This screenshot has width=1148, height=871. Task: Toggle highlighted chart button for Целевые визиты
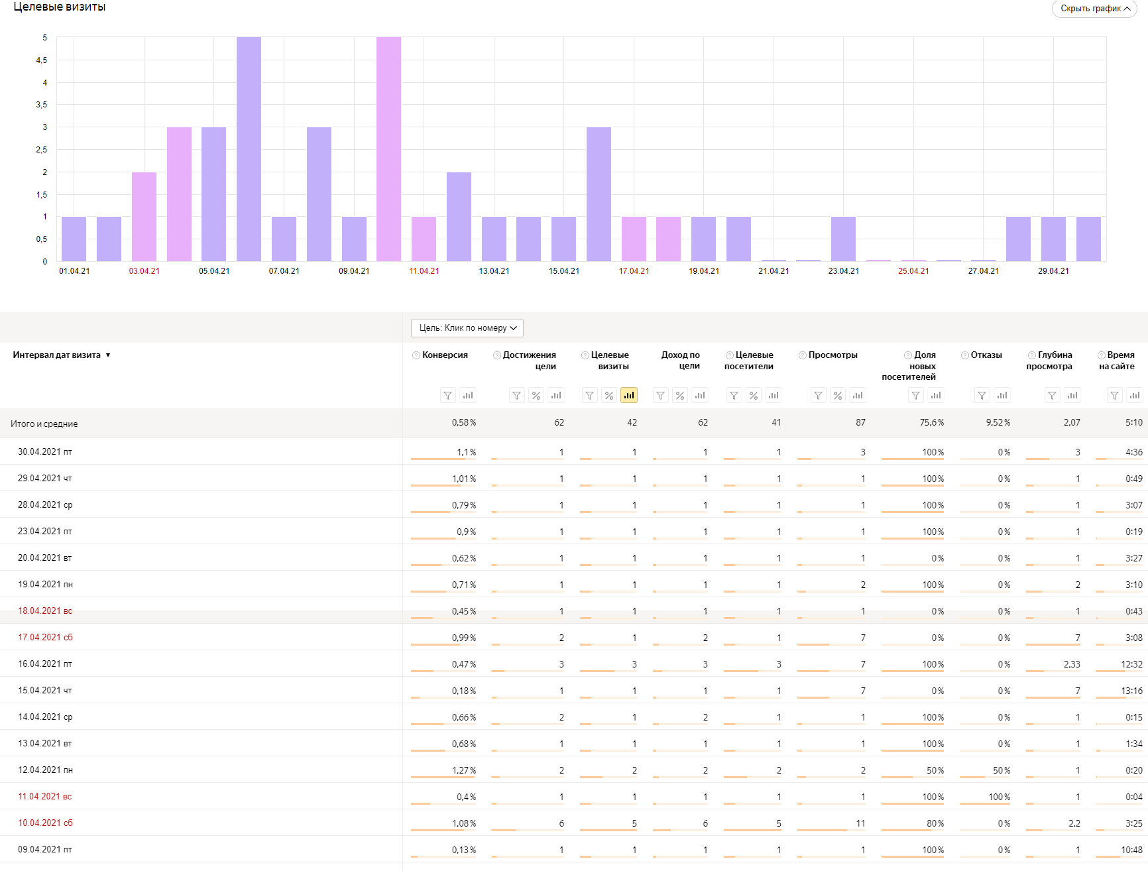628,396
